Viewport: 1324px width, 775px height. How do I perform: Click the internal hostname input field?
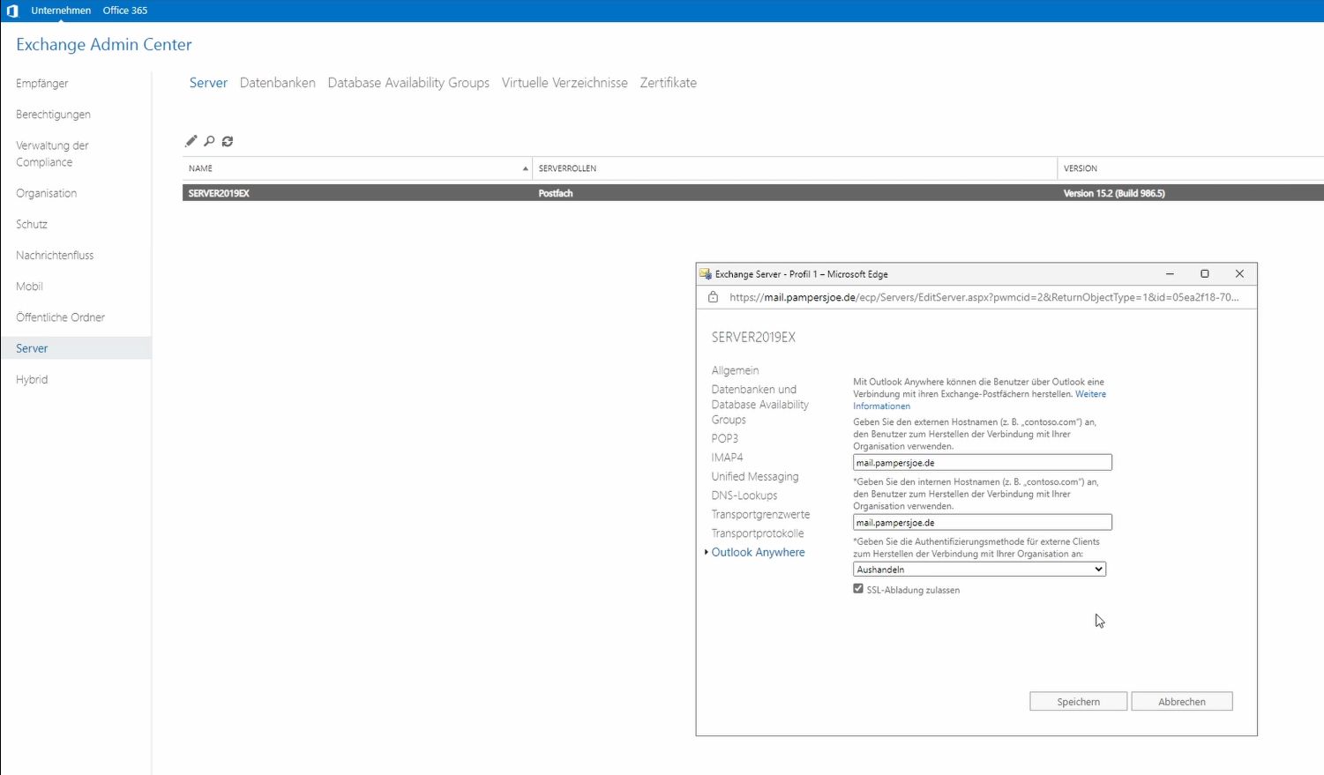[982, 523]
